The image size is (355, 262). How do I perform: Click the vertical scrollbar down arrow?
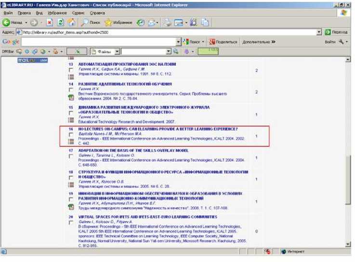pyautogui.click(x=348, y=243)
